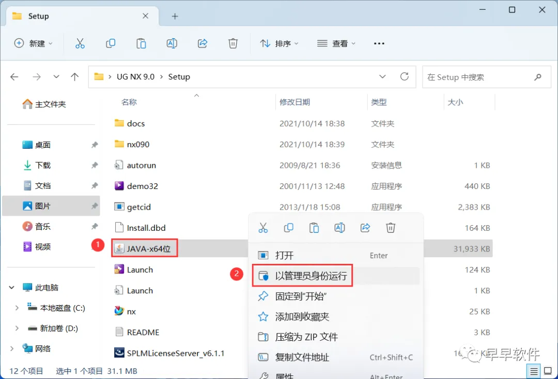Open the three-dot more options menu
The width and height of the screenshot is (558, 379).
pyautogui.click(x=379, y=43)
